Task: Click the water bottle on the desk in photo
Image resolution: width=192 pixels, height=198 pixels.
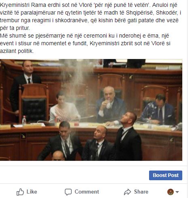Action: point(24,120)
